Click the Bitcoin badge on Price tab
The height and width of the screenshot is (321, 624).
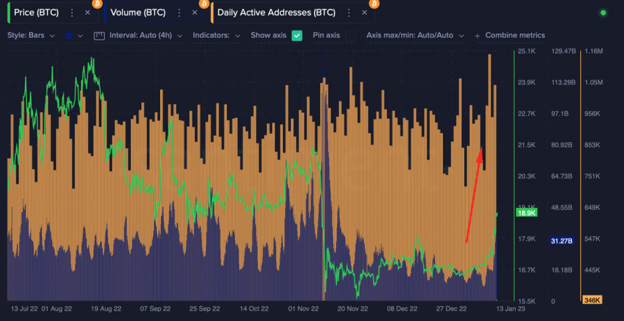96,3
